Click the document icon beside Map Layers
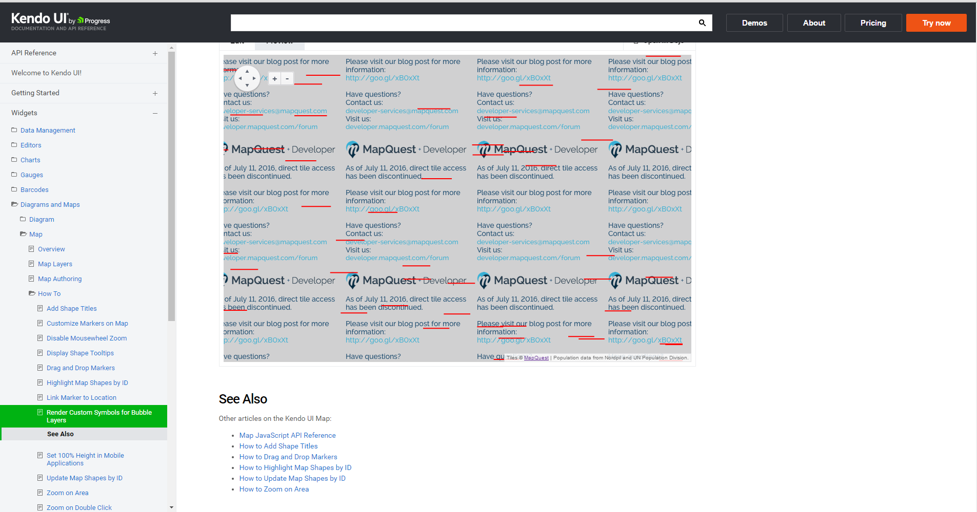This screenshot has height=512, width=977. click(x=31, y=264)
